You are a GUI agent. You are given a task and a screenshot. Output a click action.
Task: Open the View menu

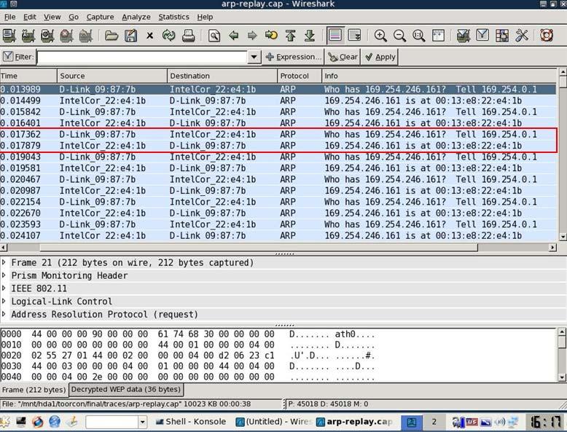tap(52, 17)
